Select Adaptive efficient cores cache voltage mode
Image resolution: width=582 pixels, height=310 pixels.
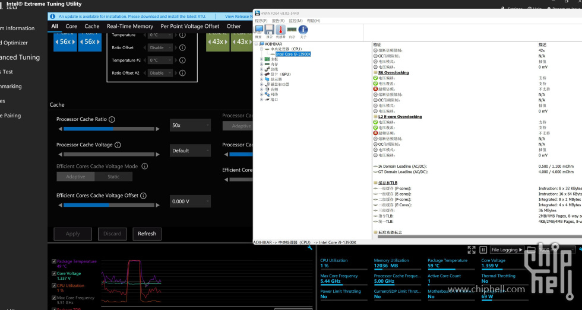pyautogui.click(x=76, y=177)
